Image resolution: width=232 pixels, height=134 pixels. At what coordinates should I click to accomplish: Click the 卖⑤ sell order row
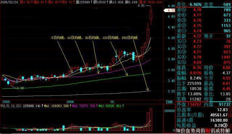click(204, 10)
